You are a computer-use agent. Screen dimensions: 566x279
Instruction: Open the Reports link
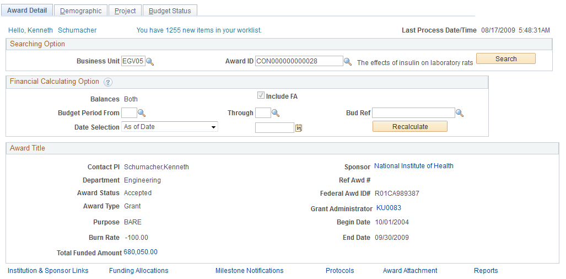click(x=486, y=271)
